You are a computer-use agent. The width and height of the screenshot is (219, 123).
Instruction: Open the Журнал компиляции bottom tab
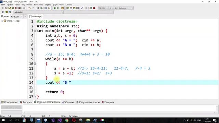coord(47,102)
